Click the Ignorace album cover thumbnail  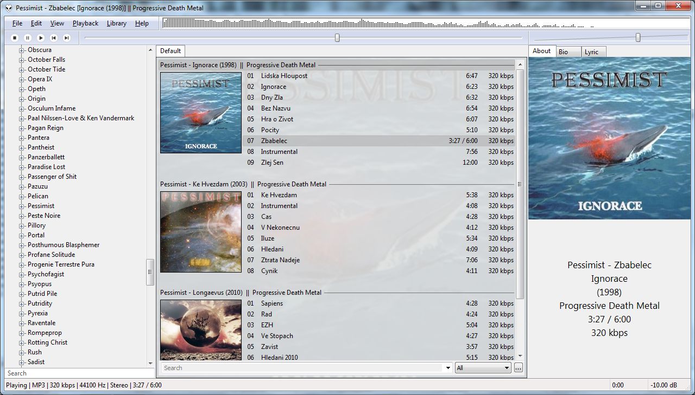[201, 113]
